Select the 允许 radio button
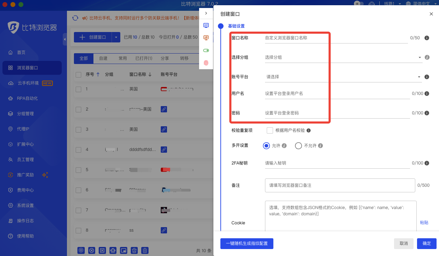439x256 pixels. 266,146
